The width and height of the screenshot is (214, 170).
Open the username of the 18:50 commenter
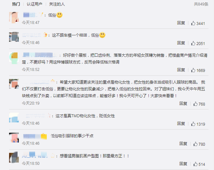click(35, 156)
